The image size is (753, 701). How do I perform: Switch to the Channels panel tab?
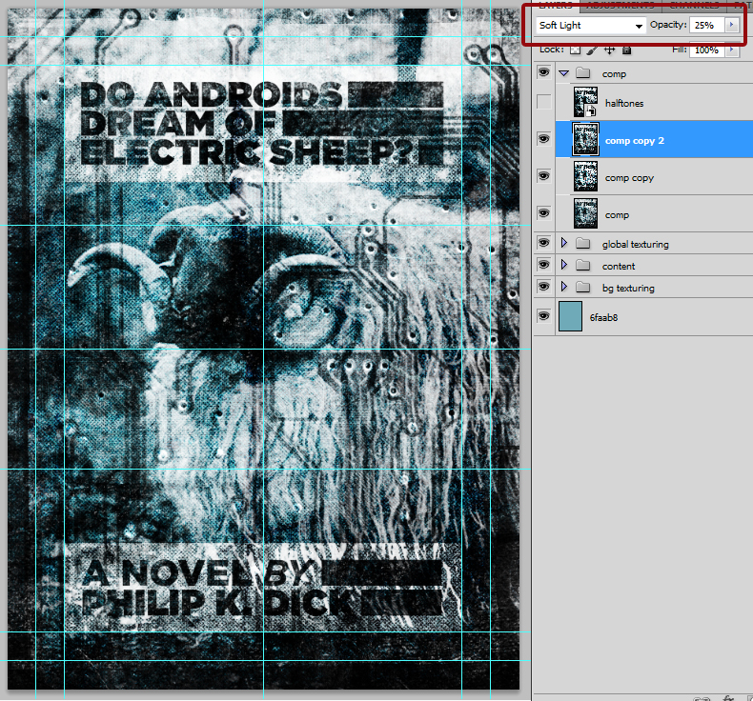tap(694, 6)
